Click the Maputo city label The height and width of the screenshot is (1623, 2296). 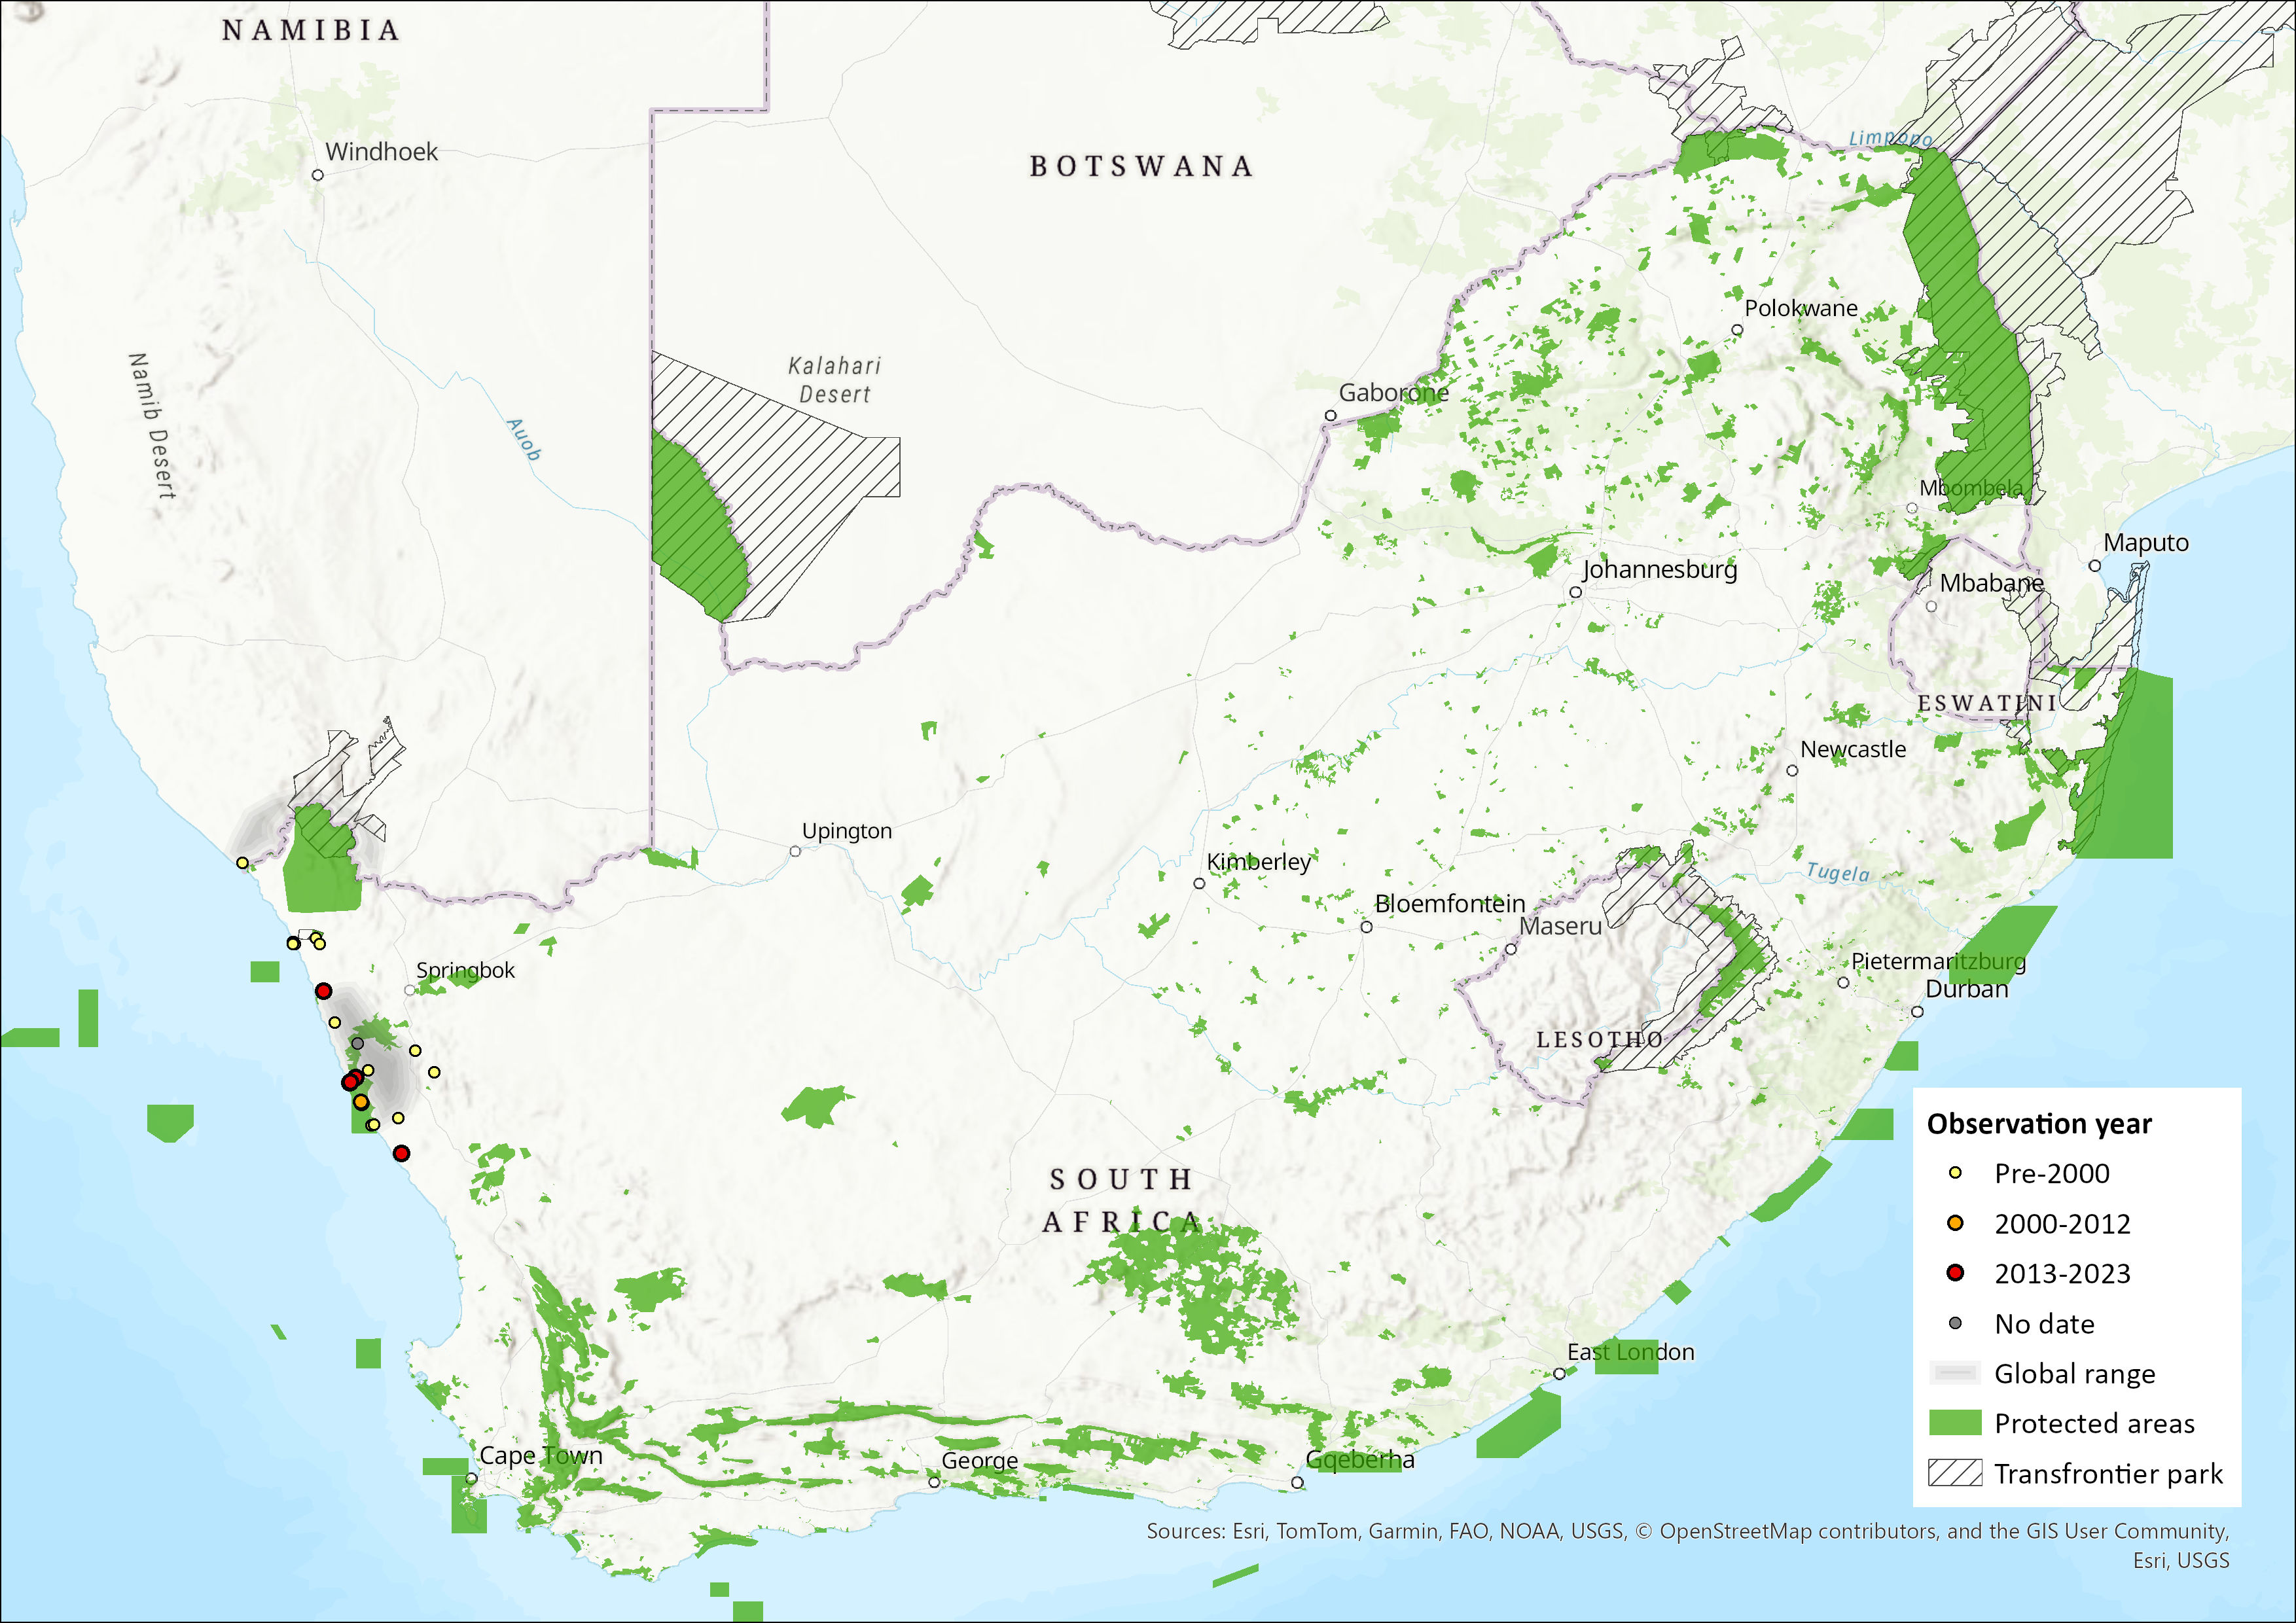pos(2146,543)
